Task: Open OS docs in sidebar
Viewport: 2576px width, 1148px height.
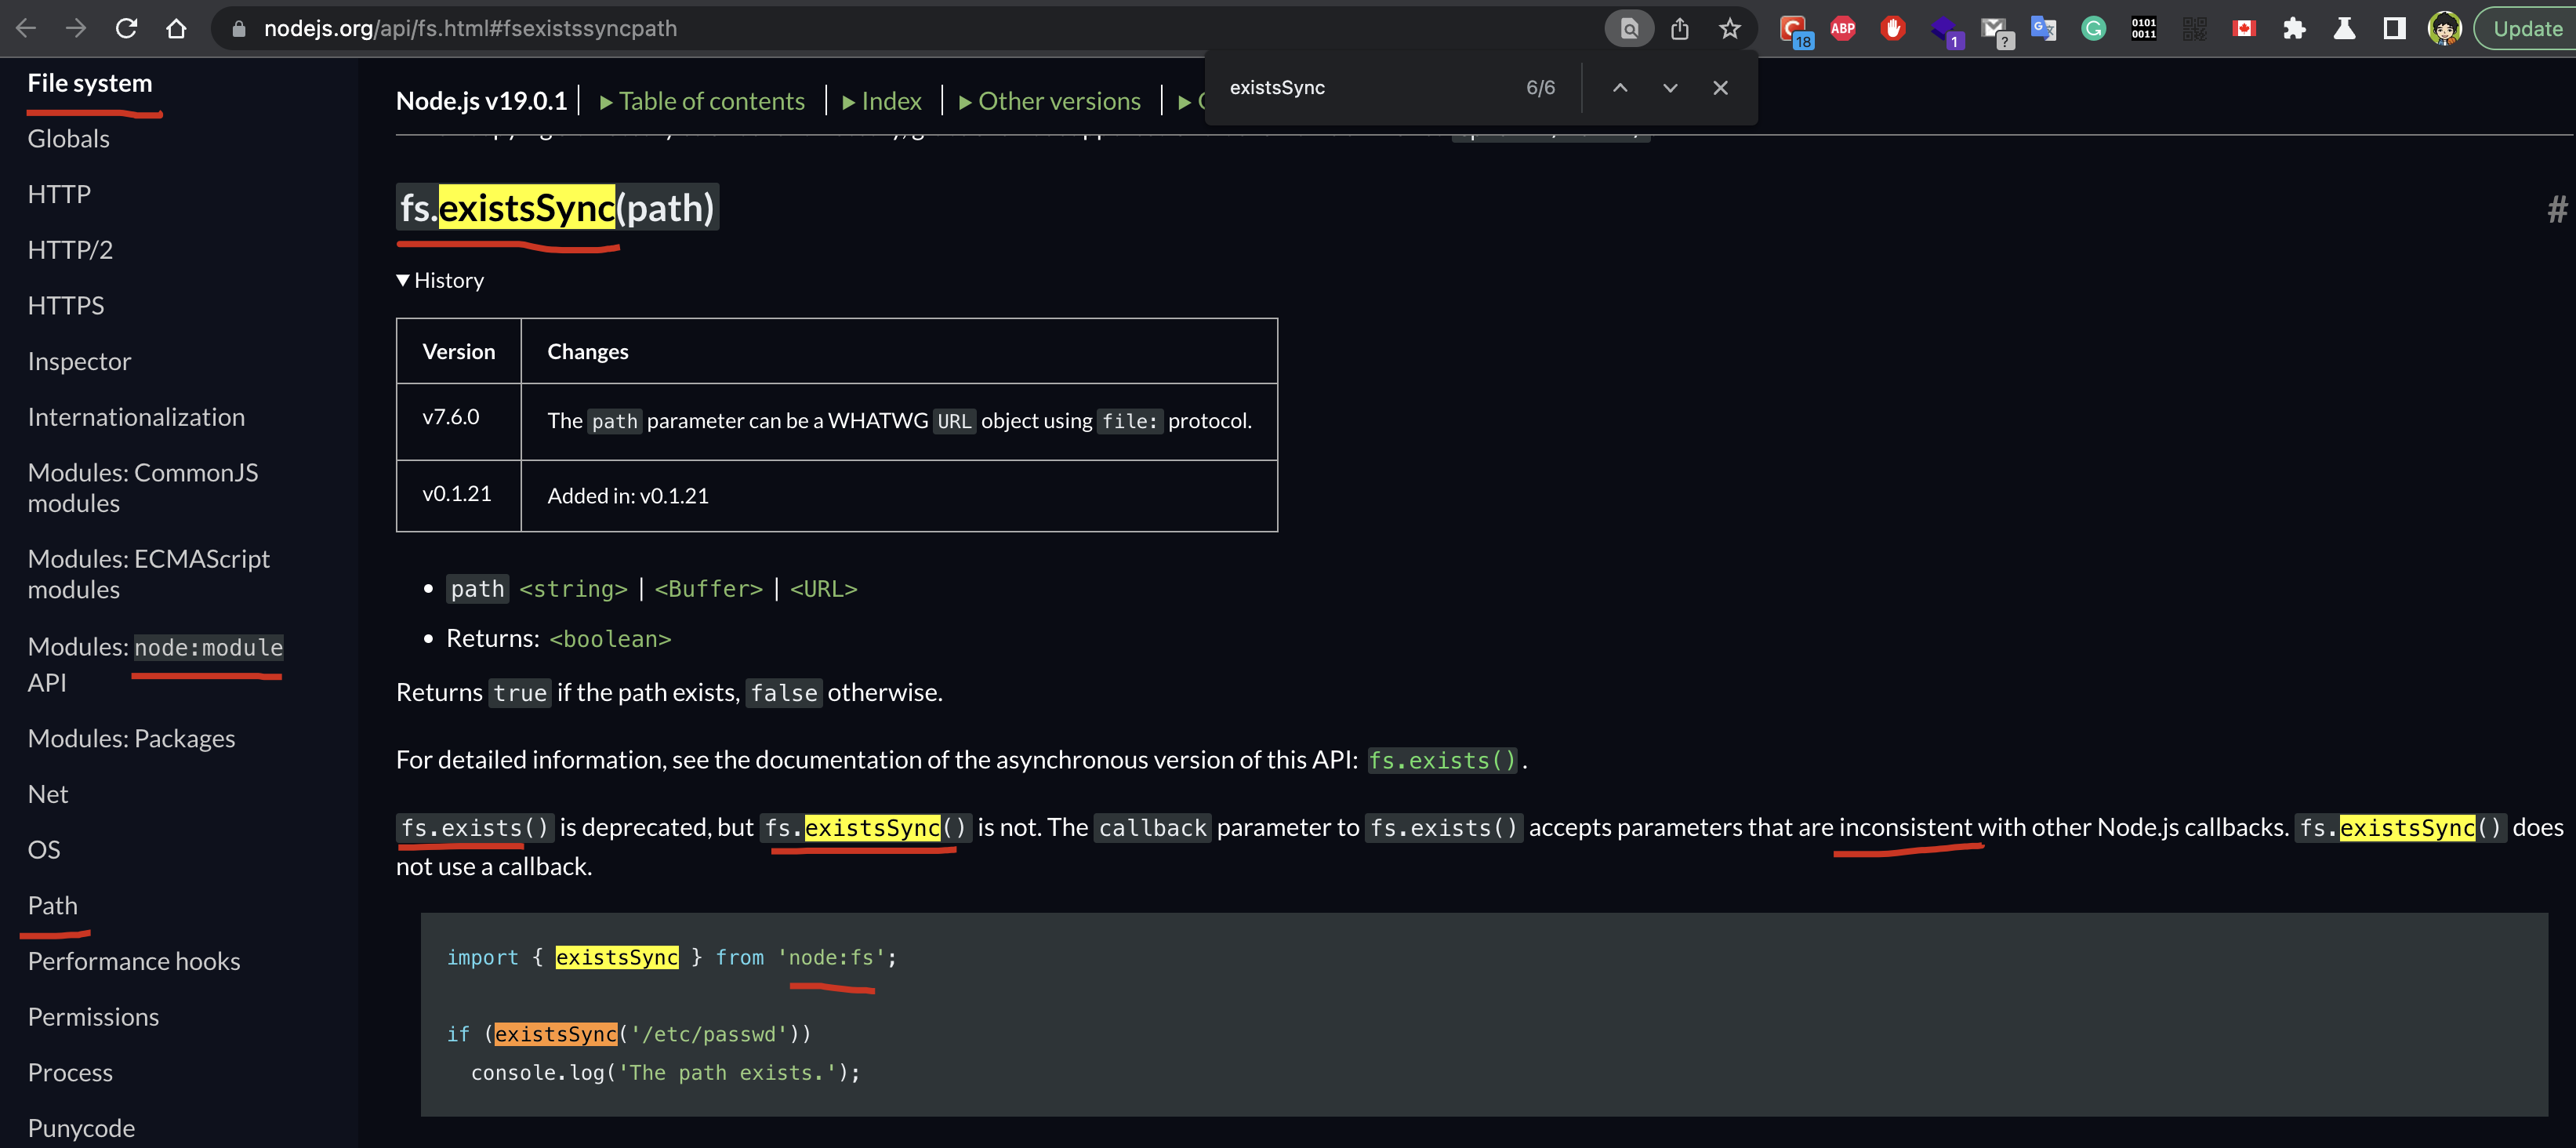Action: (44, 850)
